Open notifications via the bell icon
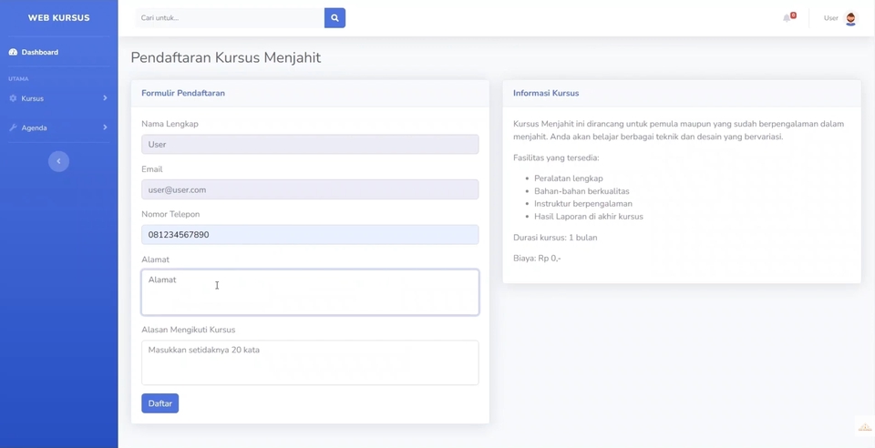875x448 pixels. [x=787, y=18]
